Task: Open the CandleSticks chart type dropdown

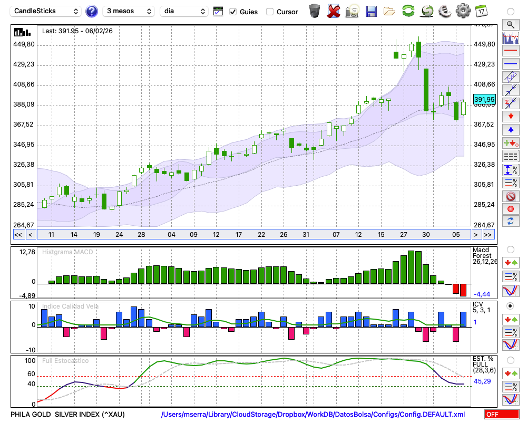Action: point(46,11)
